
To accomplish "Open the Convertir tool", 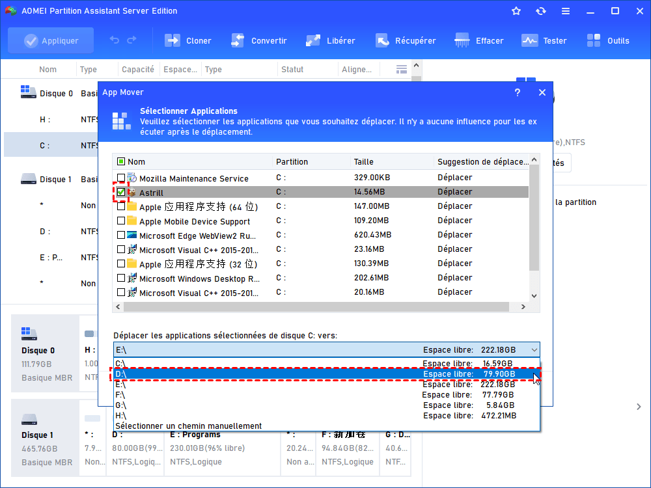I will click(x=258, y=40).
